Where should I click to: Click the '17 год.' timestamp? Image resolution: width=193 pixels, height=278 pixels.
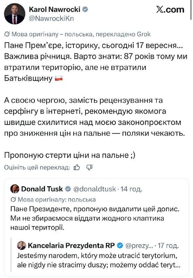pos(168,246)
